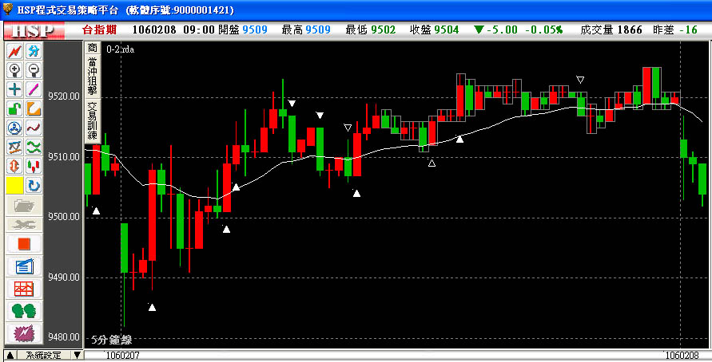Click the orange square stop button
This screenshot has width=712, height=362.
tap(24, 244)
